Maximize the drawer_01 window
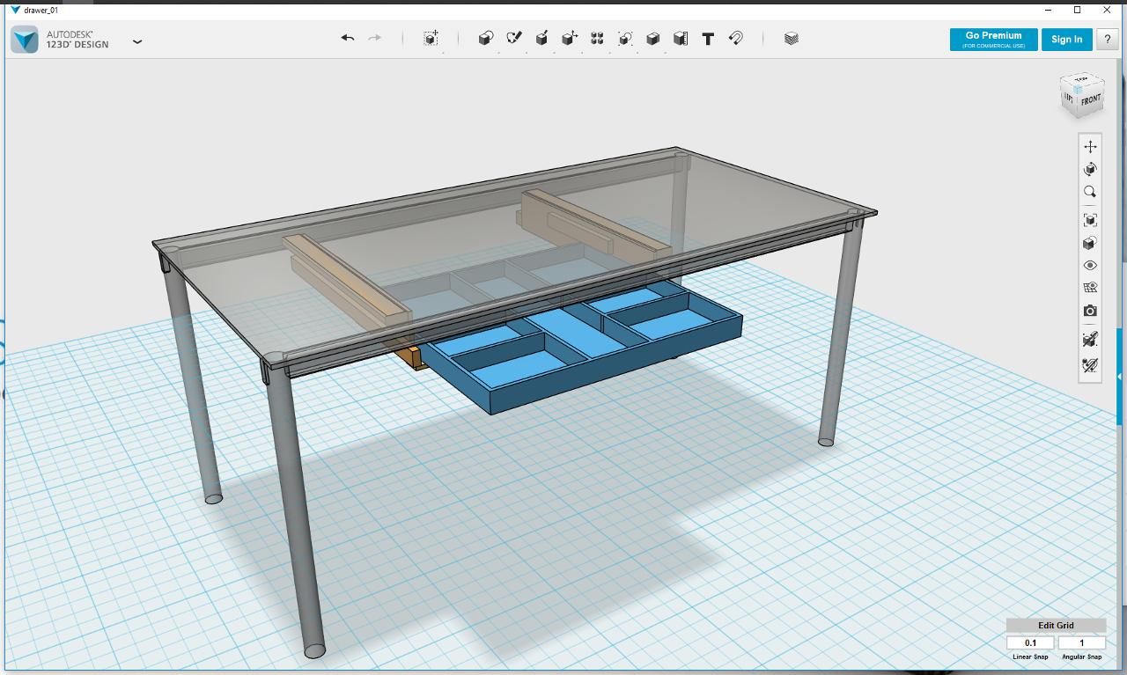This screenshot has width=1127, height=675. pyautogui.click(x=1077, y=10)
